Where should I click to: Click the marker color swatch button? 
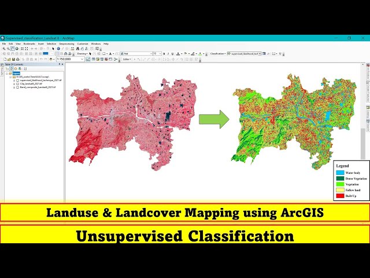pos(200,54)
